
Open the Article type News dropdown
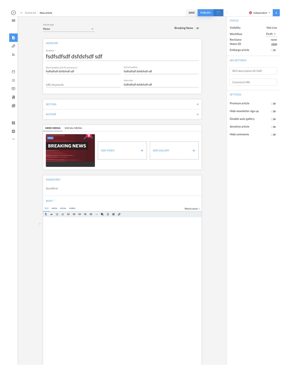[68, 29]
